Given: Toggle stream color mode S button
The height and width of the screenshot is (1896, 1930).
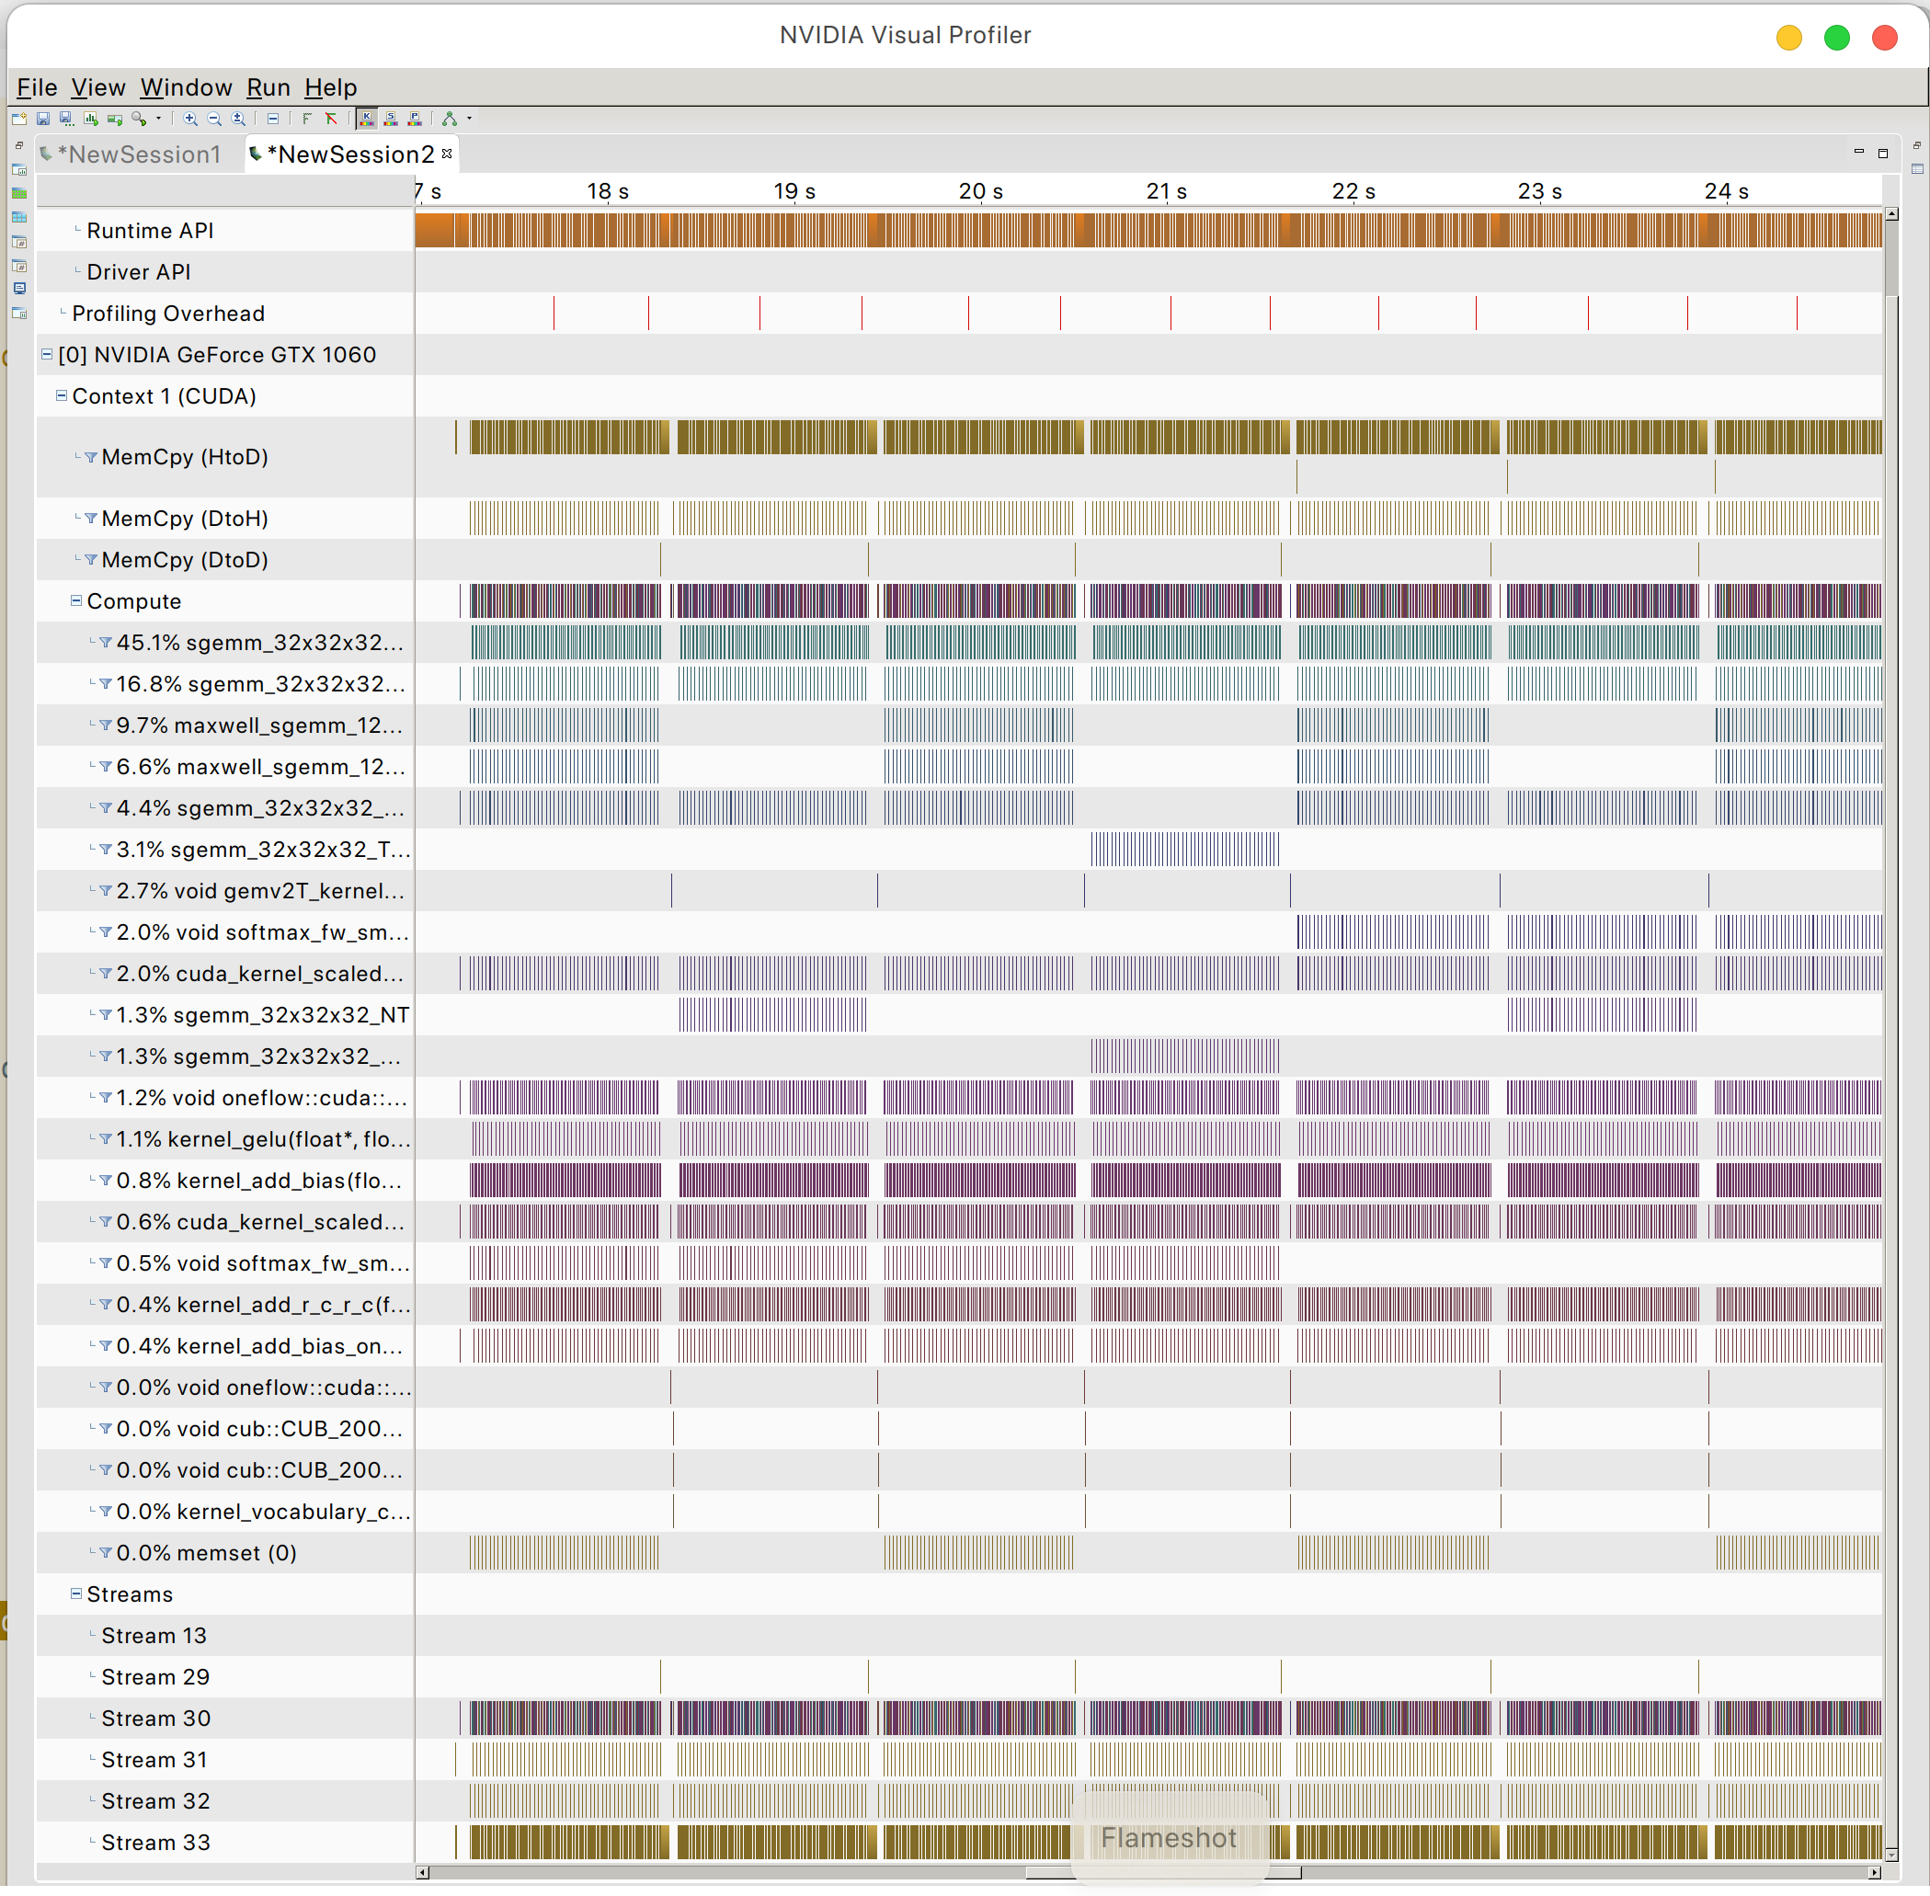Looking at the screenshot, I should click(x=391, y=120).
